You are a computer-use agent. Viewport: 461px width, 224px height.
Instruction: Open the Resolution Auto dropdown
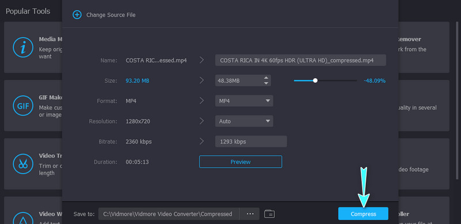point(244,121)
